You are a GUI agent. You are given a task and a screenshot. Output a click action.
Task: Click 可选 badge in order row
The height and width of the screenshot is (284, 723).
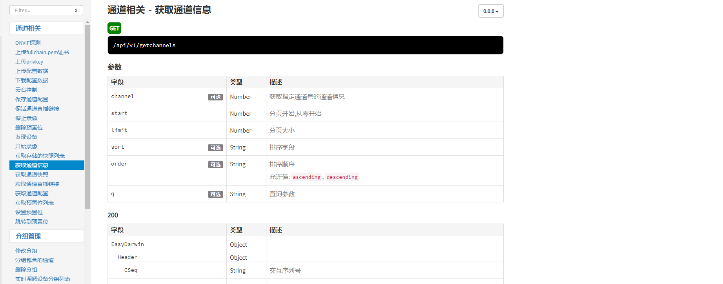pyautogui.click(x=215, y=164)
